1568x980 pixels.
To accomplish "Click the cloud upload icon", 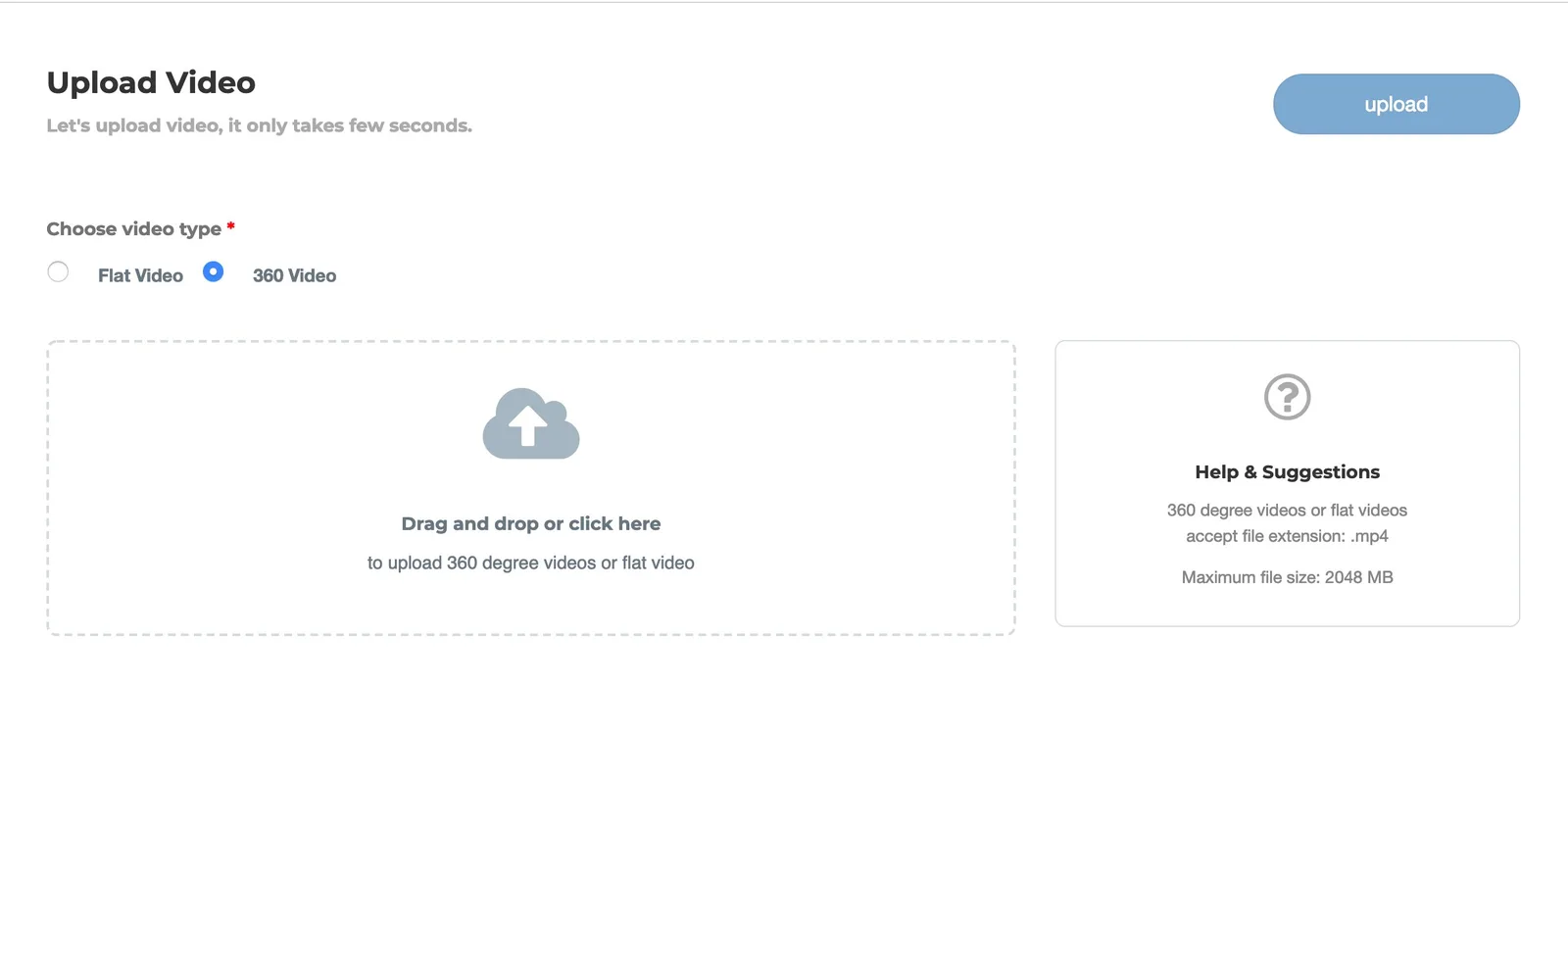I will click(x=531, y=423).
